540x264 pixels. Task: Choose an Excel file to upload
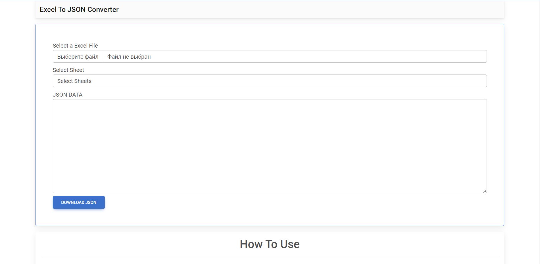tap(78, 57)
